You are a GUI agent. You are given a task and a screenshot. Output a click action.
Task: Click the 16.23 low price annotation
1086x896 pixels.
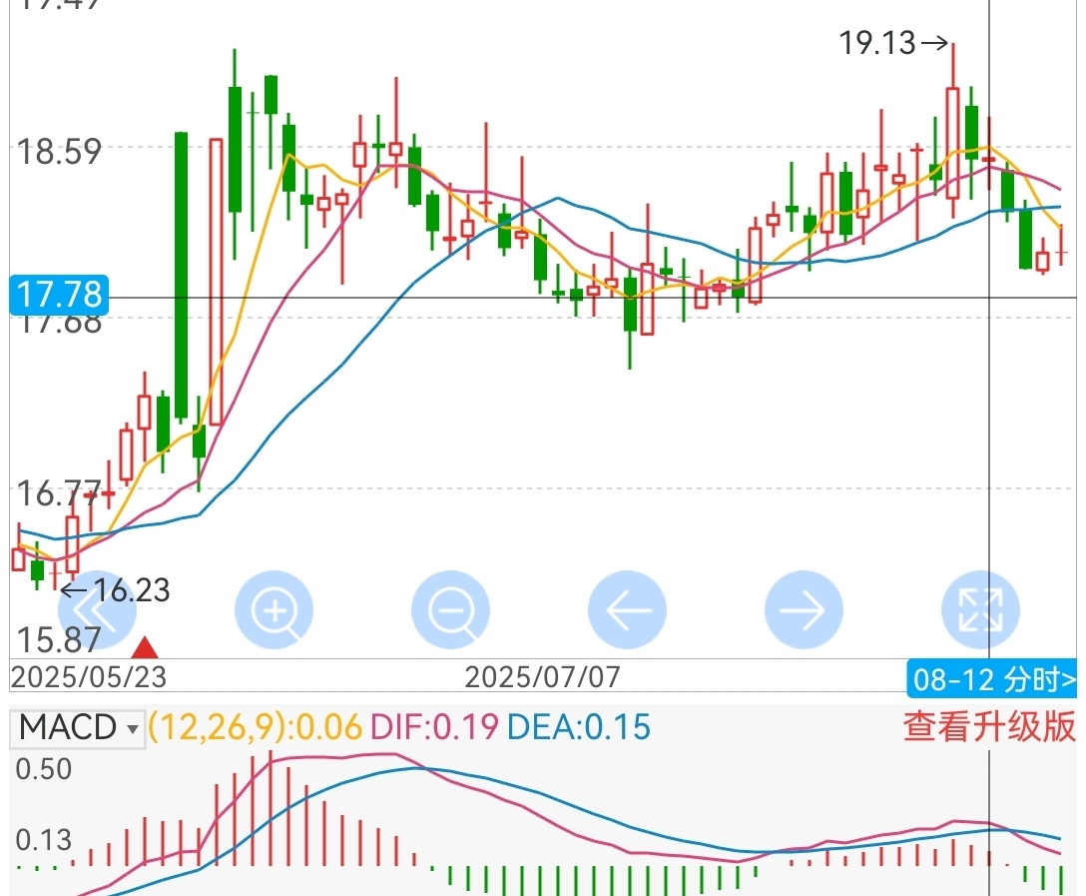[x=115, y=590]
